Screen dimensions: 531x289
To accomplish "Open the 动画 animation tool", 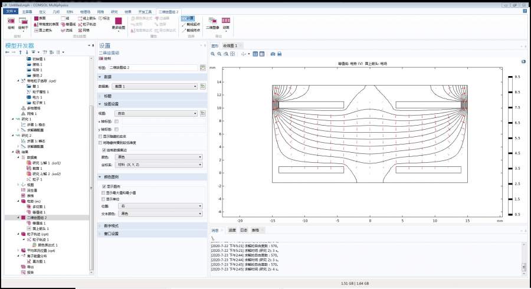I will [227, 22].
